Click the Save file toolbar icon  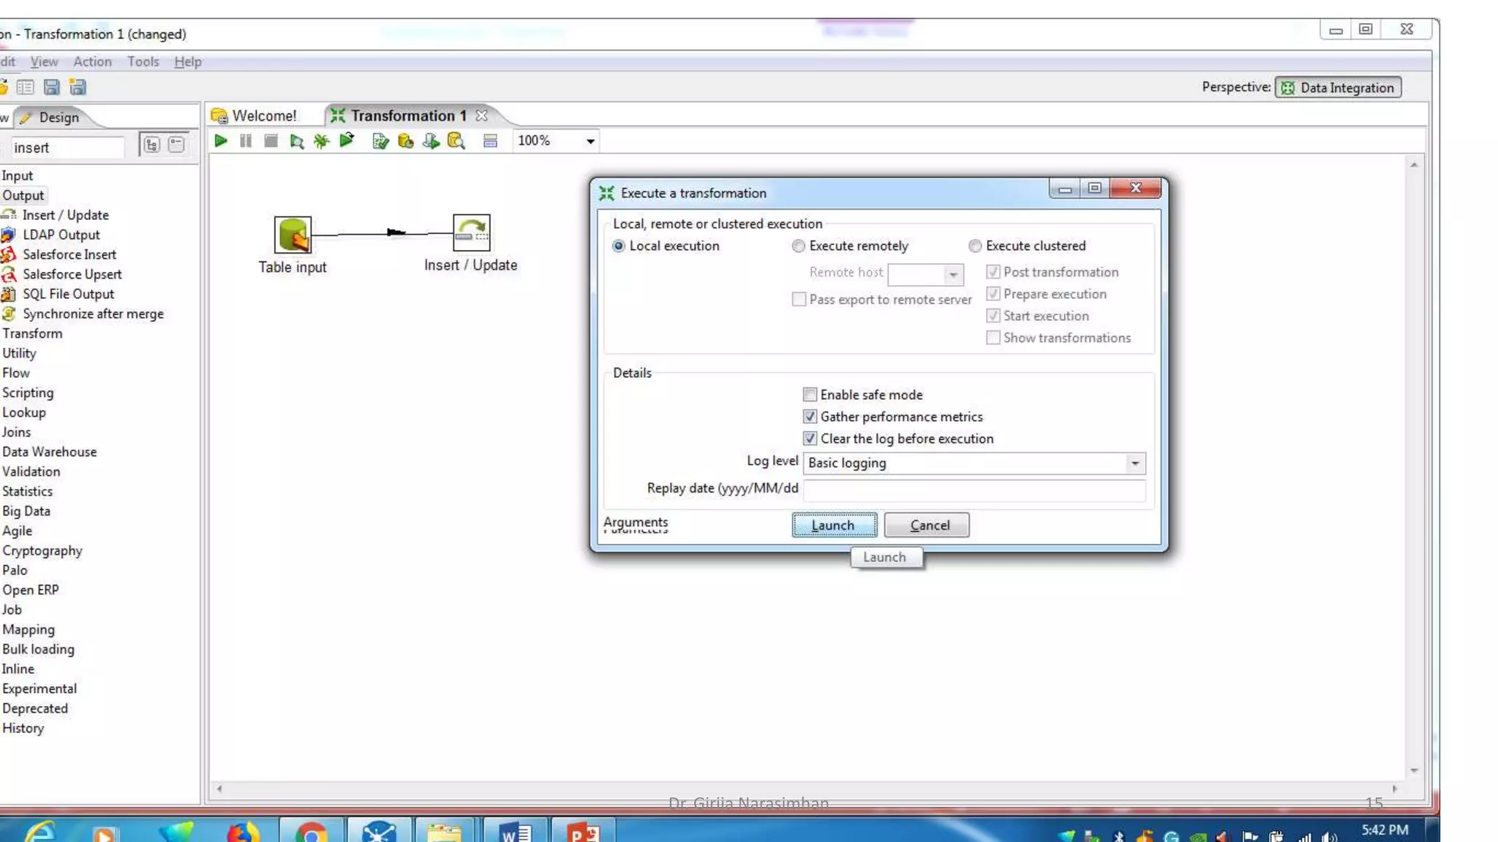pos(51,88)
